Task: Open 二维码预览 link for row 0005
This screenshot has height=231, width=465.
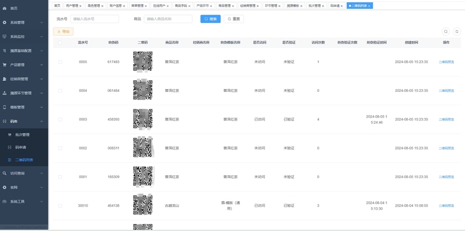Action: point(446,62)
